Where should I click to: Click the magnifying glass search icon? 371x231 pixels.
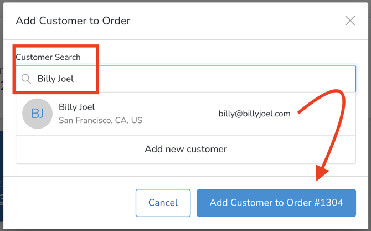point(26,79)
